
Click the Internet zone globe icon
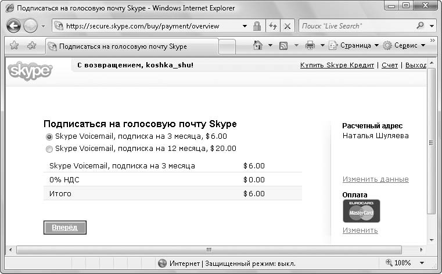[x=163, y=264]
